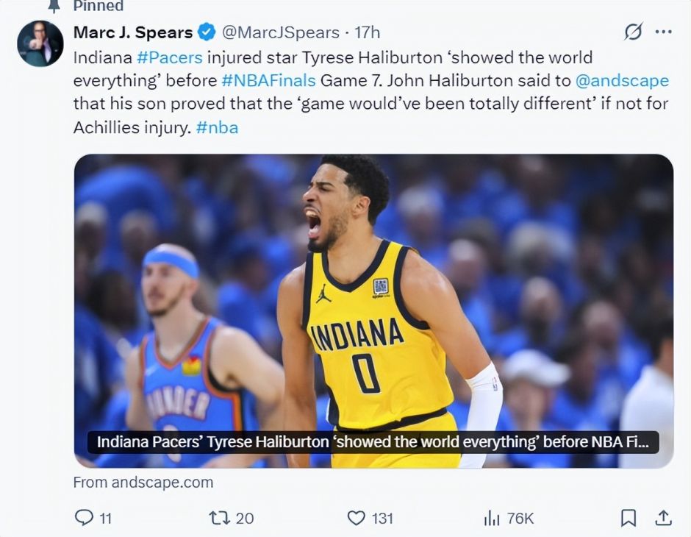Screen dimensions: 691x537
Task: Click the blue verified badge
Action: pyautogui.click(x=207, y=32)
